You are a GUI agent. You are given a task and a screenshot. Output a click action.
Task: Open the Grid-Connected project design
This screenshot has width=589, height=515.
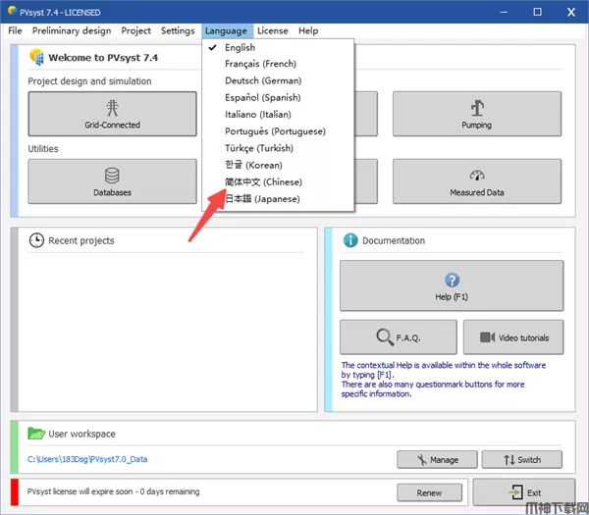click(112, 114)
